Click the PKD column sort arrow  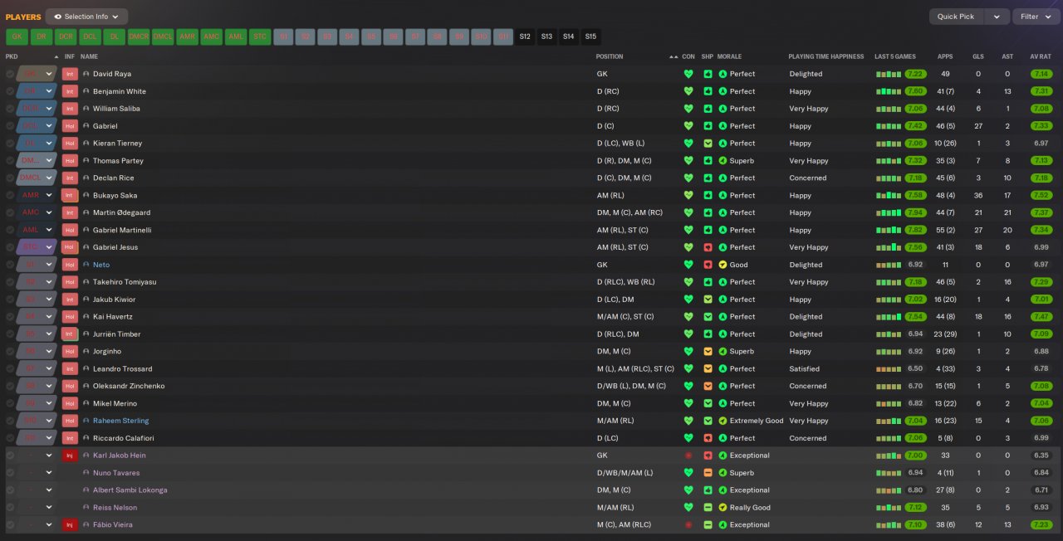tap(56, 56)
